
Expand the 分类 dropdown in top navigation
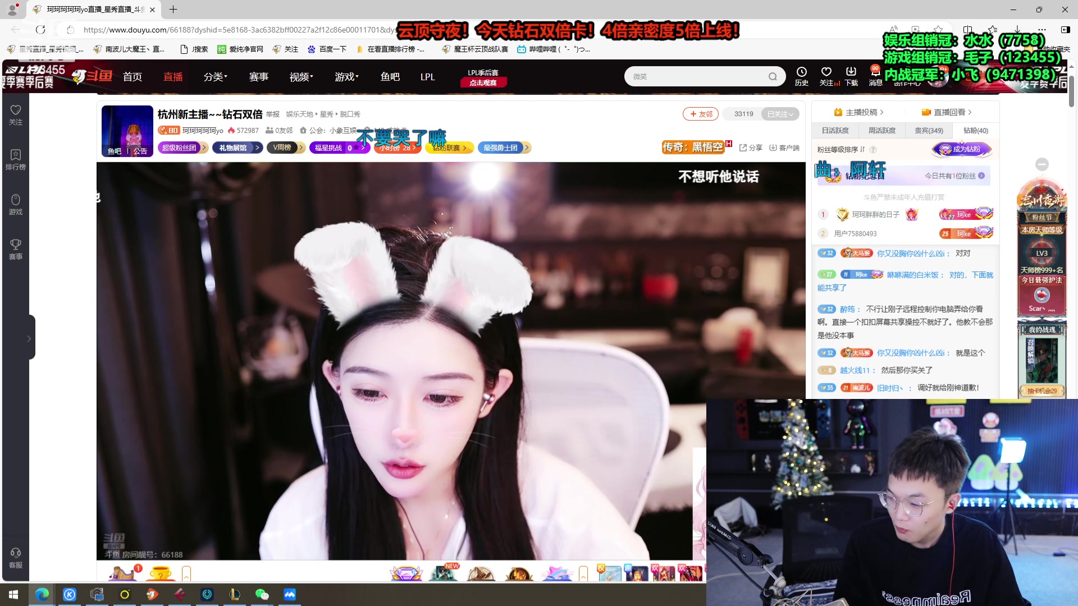pyautogui.click(x=215, y=77)
